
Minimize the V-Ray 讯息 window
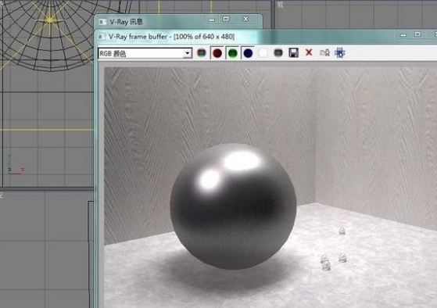212,20
